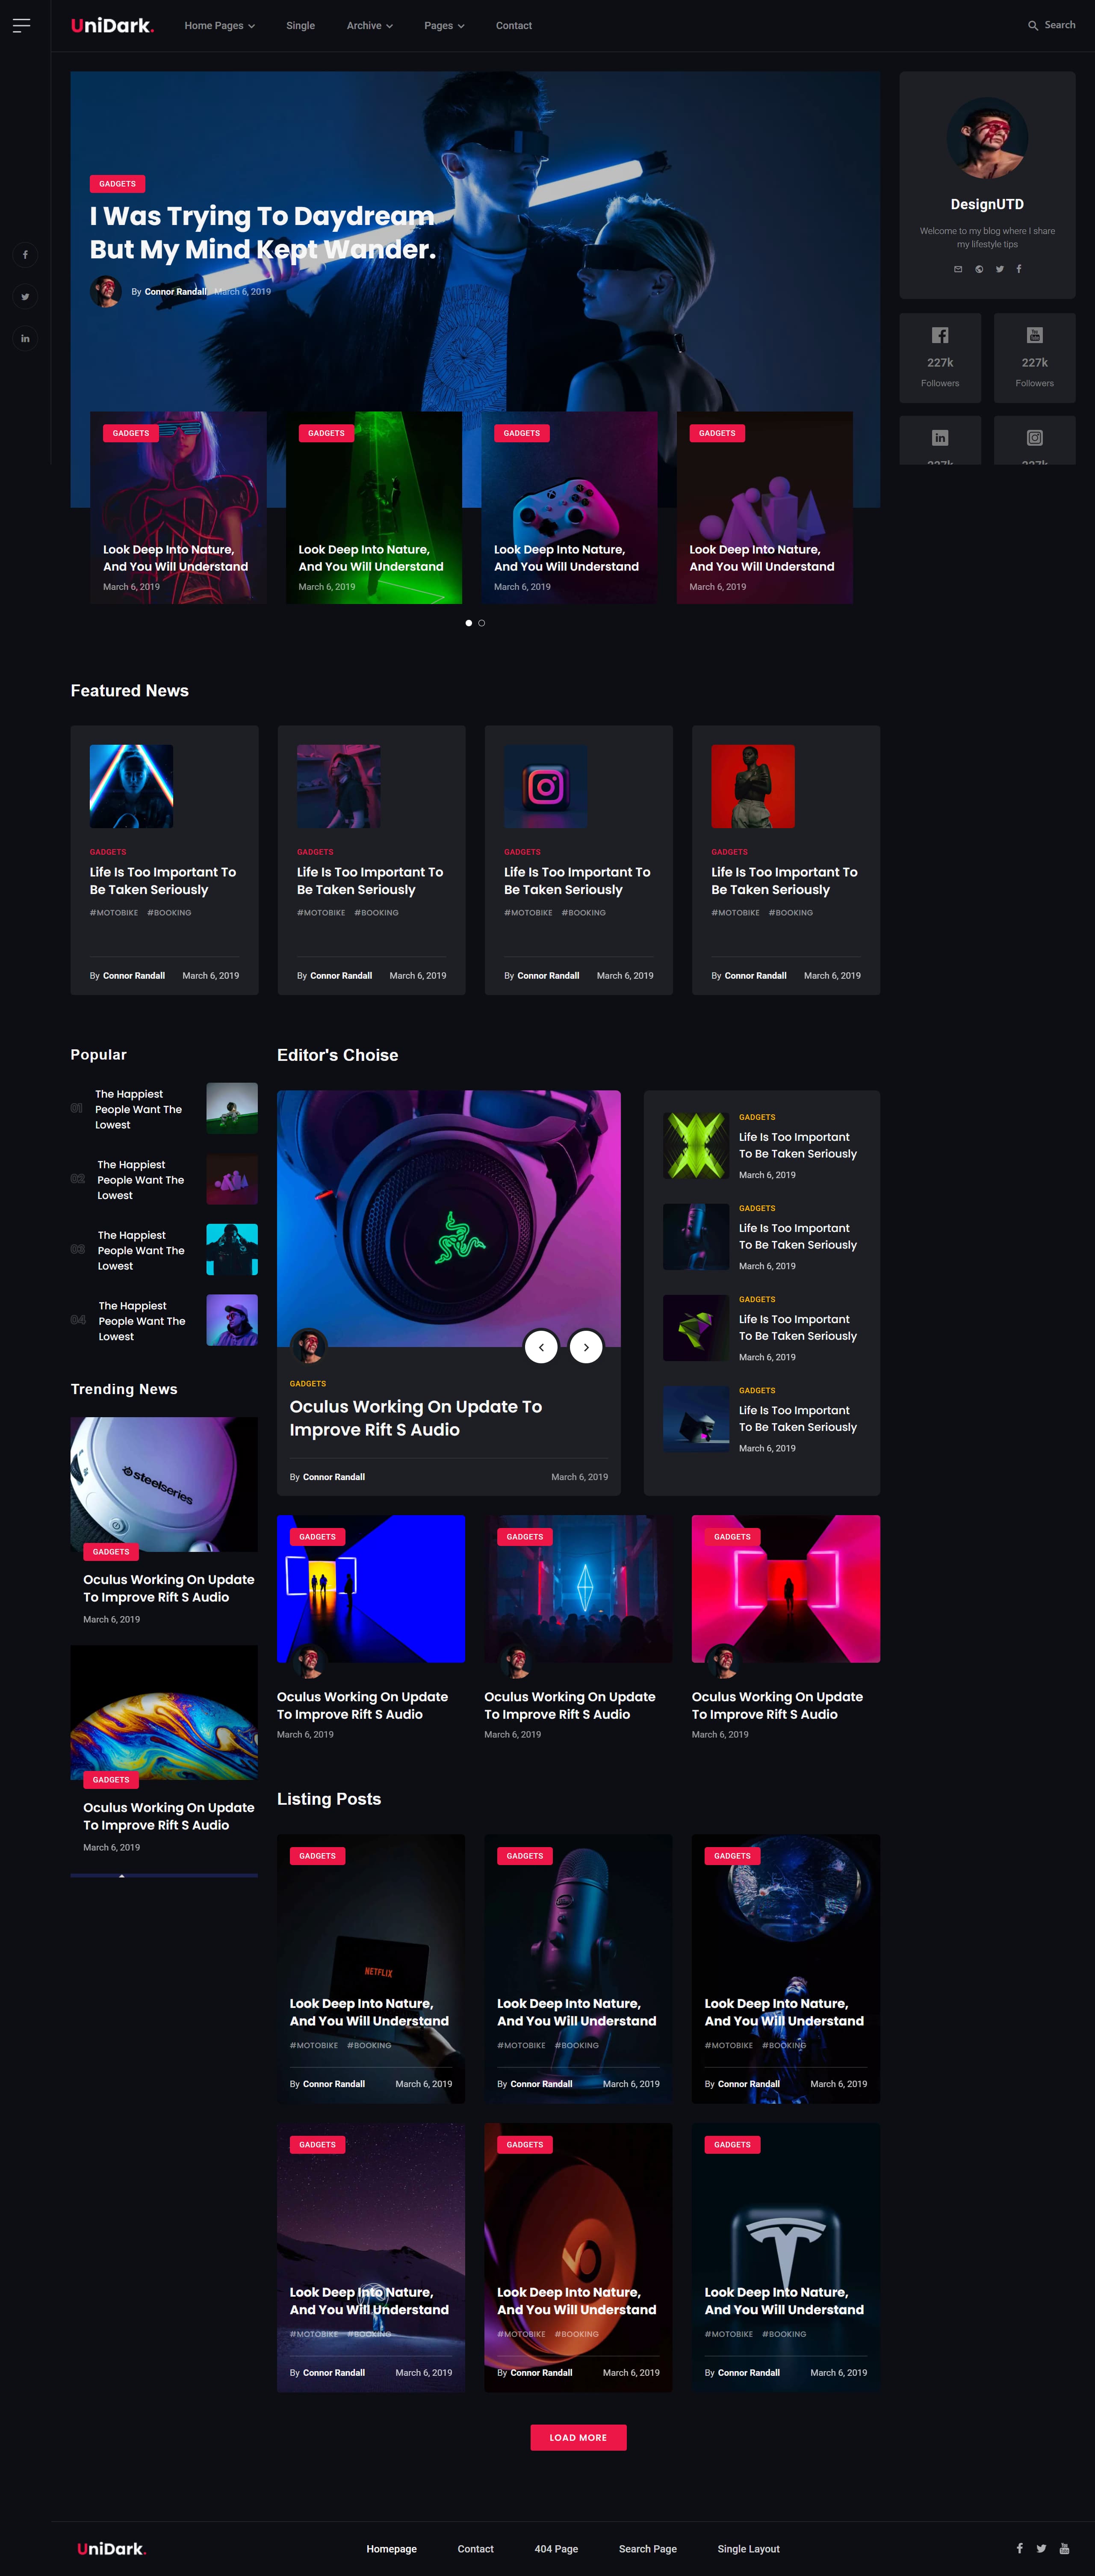Show the previous Editor's Choise slide with the left arrow
Image resolution: width=1095 pixels, height=2576 pixels.
pos(541,1347)
